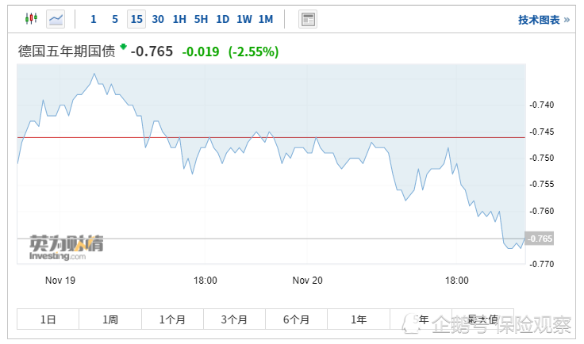Select the 1日 range tab
This screenshot has width=584, height=344.
(x=48, y=319)
